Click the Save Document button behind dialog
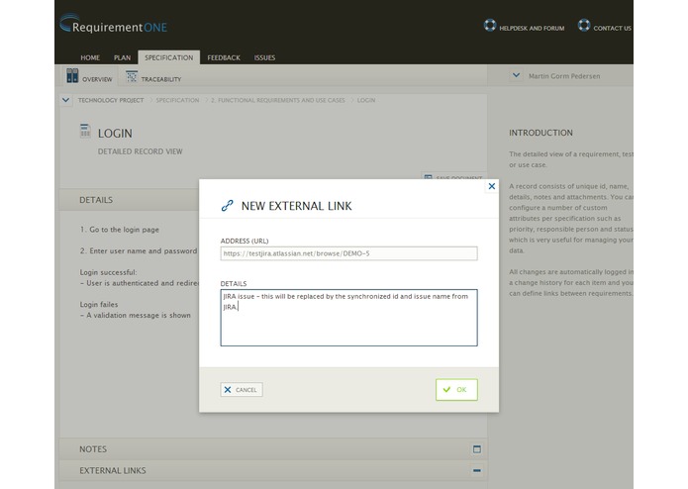Screen dimensions: 688x489 click(x=453, y=176)
